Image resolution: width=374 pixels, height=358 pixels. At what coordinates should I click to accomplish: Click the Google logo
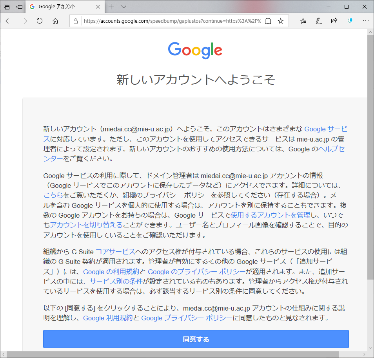(x=195, y=50)
